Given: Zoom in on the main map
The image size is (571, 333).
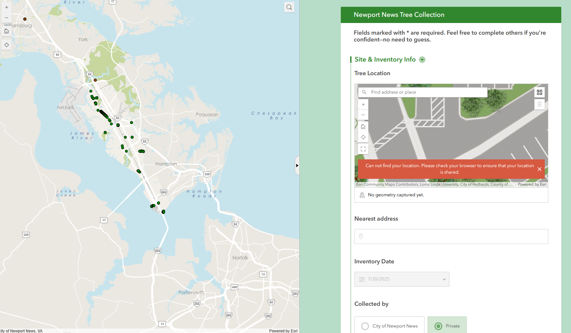Looking at the screenshot, I should 6,7.
